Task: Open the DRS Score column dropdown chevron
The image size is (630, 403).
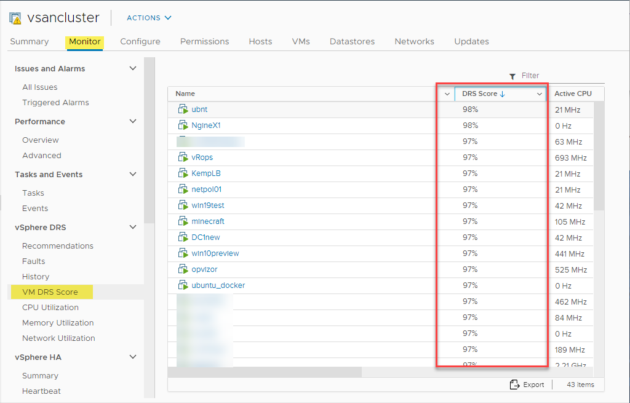Action: pos(539,94)
